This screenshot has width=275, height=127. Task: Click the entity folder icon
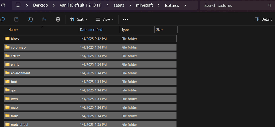coord(7,64)
